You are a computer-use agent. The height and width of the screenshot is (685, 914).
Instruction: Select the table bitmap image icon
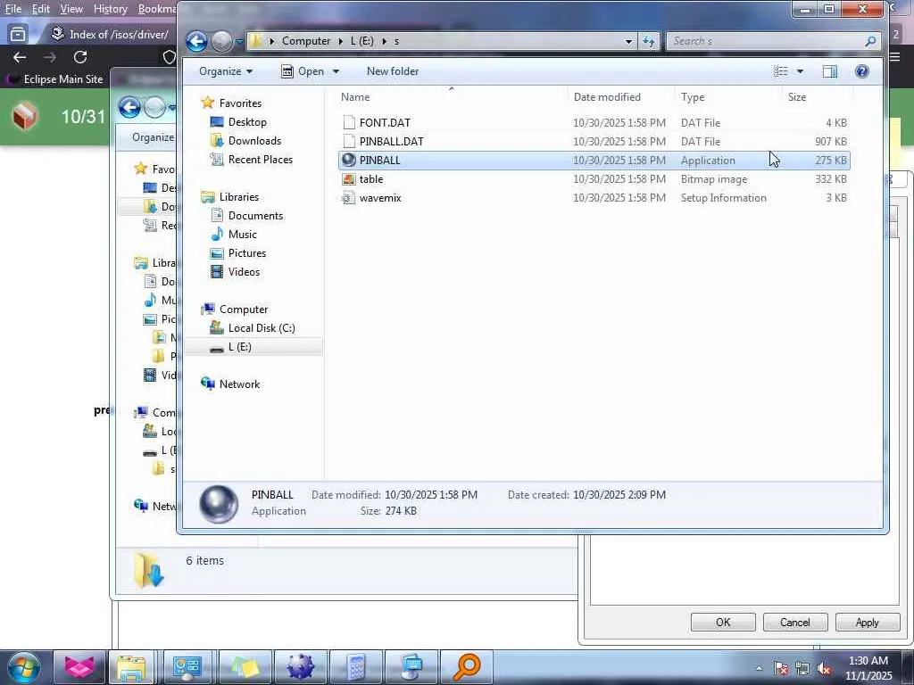(x=349, y=178)
